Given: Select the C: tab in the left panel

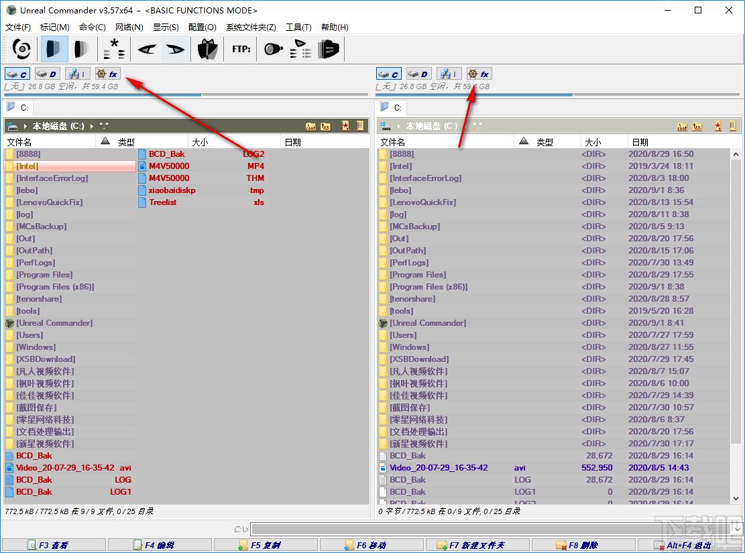Looking at the screenshot, I should click(x=18, y=107).
